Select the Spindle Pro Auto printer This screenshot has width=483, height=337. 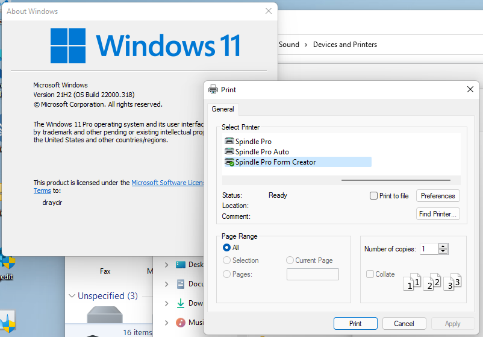tap(257, 152)
